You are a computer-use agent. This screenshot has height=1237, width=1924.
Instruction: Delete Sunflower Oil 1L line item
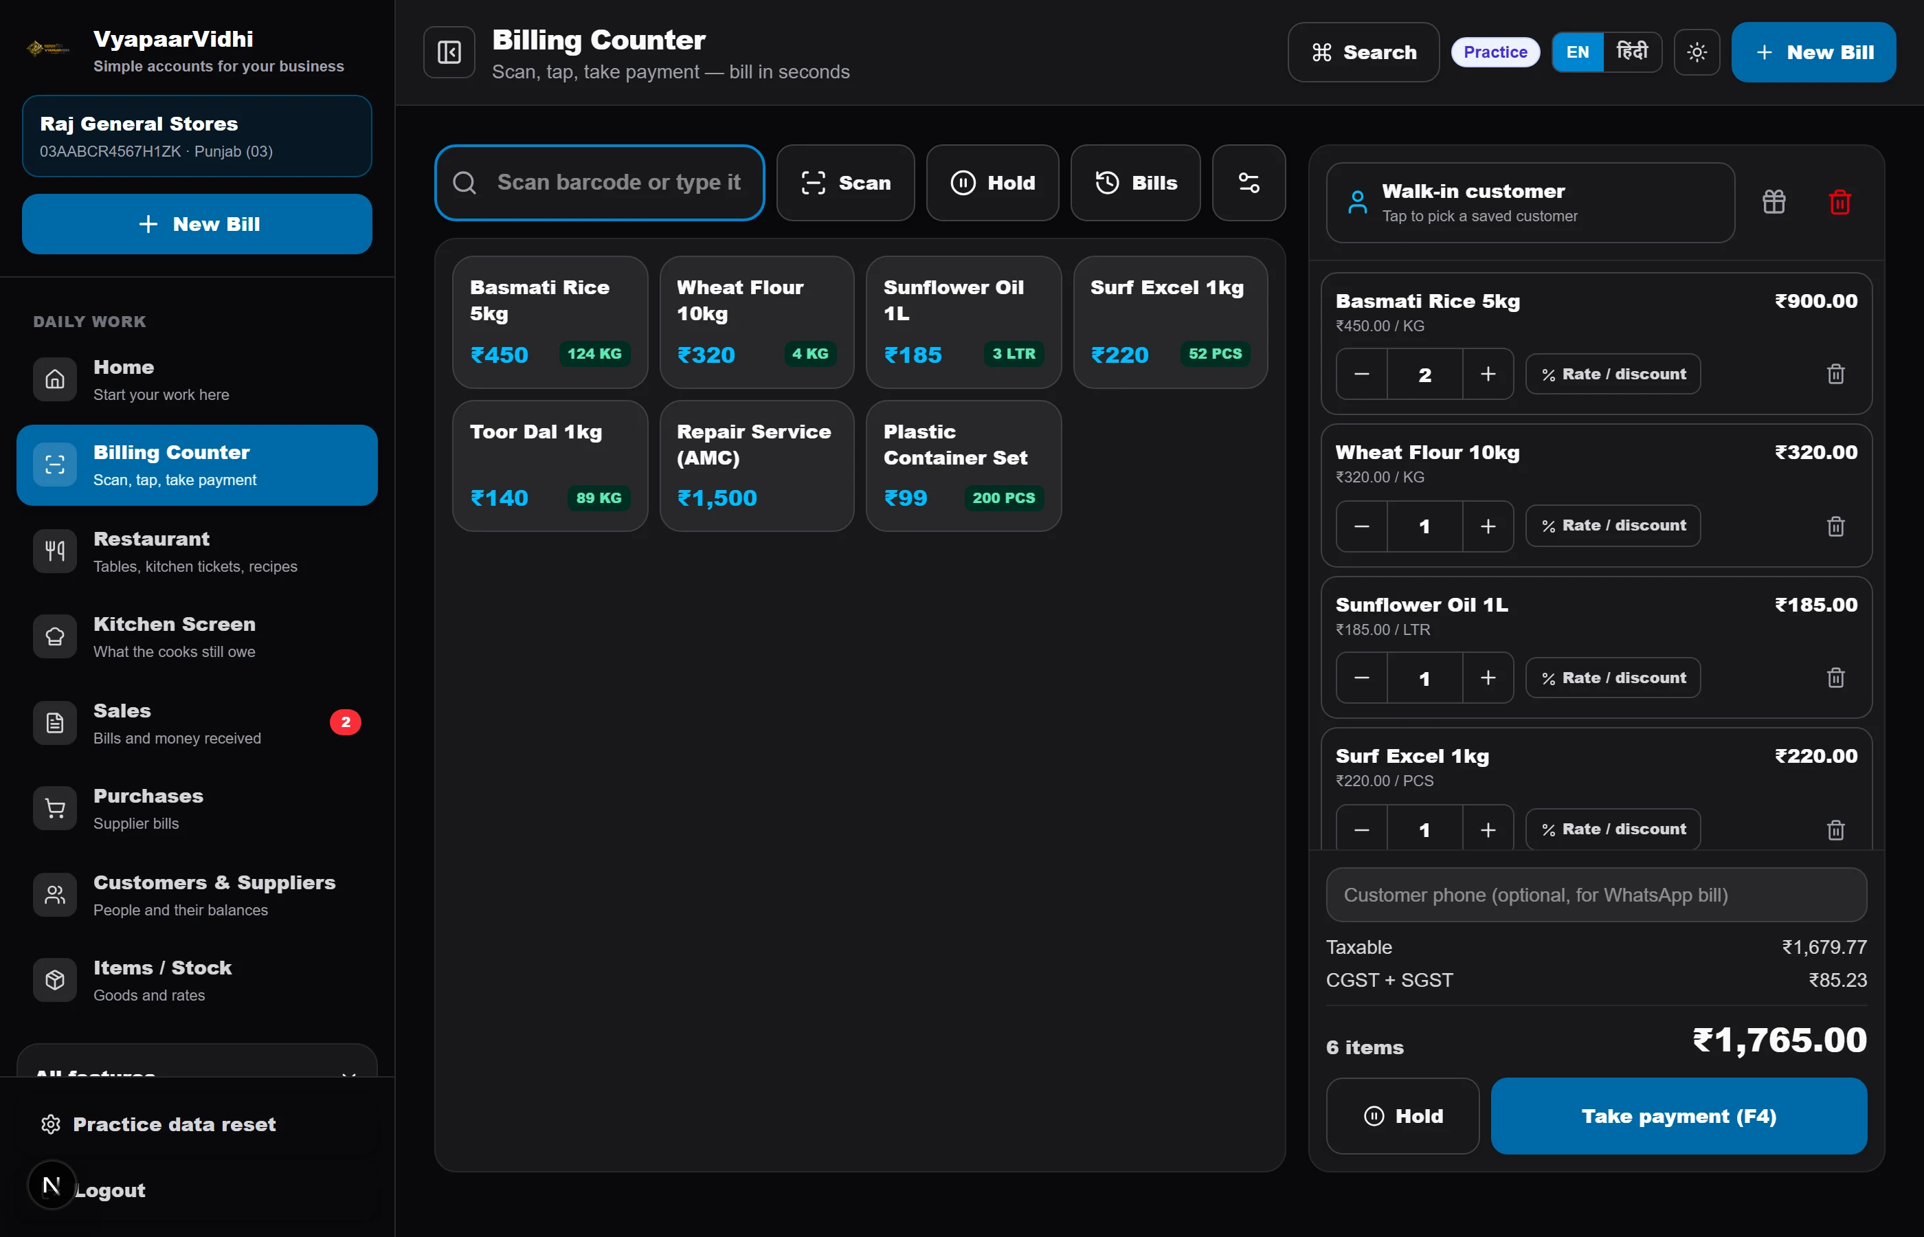(1835, 678)
